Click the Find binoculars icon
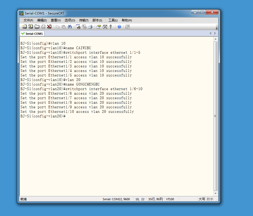The image size is (253, 216). [x=70, y=27]
